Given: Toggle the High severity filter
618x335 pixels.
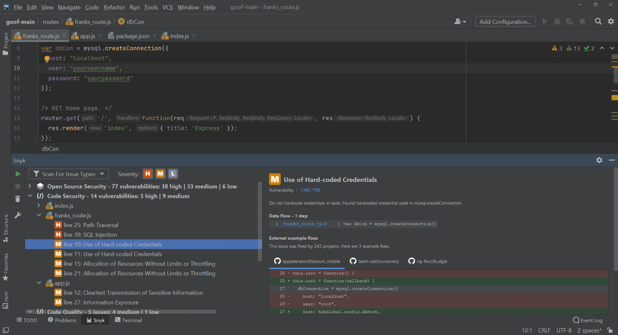Looking at the screenshot, I should [x=148, y=174].
